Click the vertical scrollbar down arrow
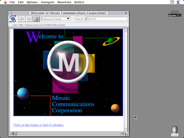Viewport: 184px width, 138px height. 126,130
